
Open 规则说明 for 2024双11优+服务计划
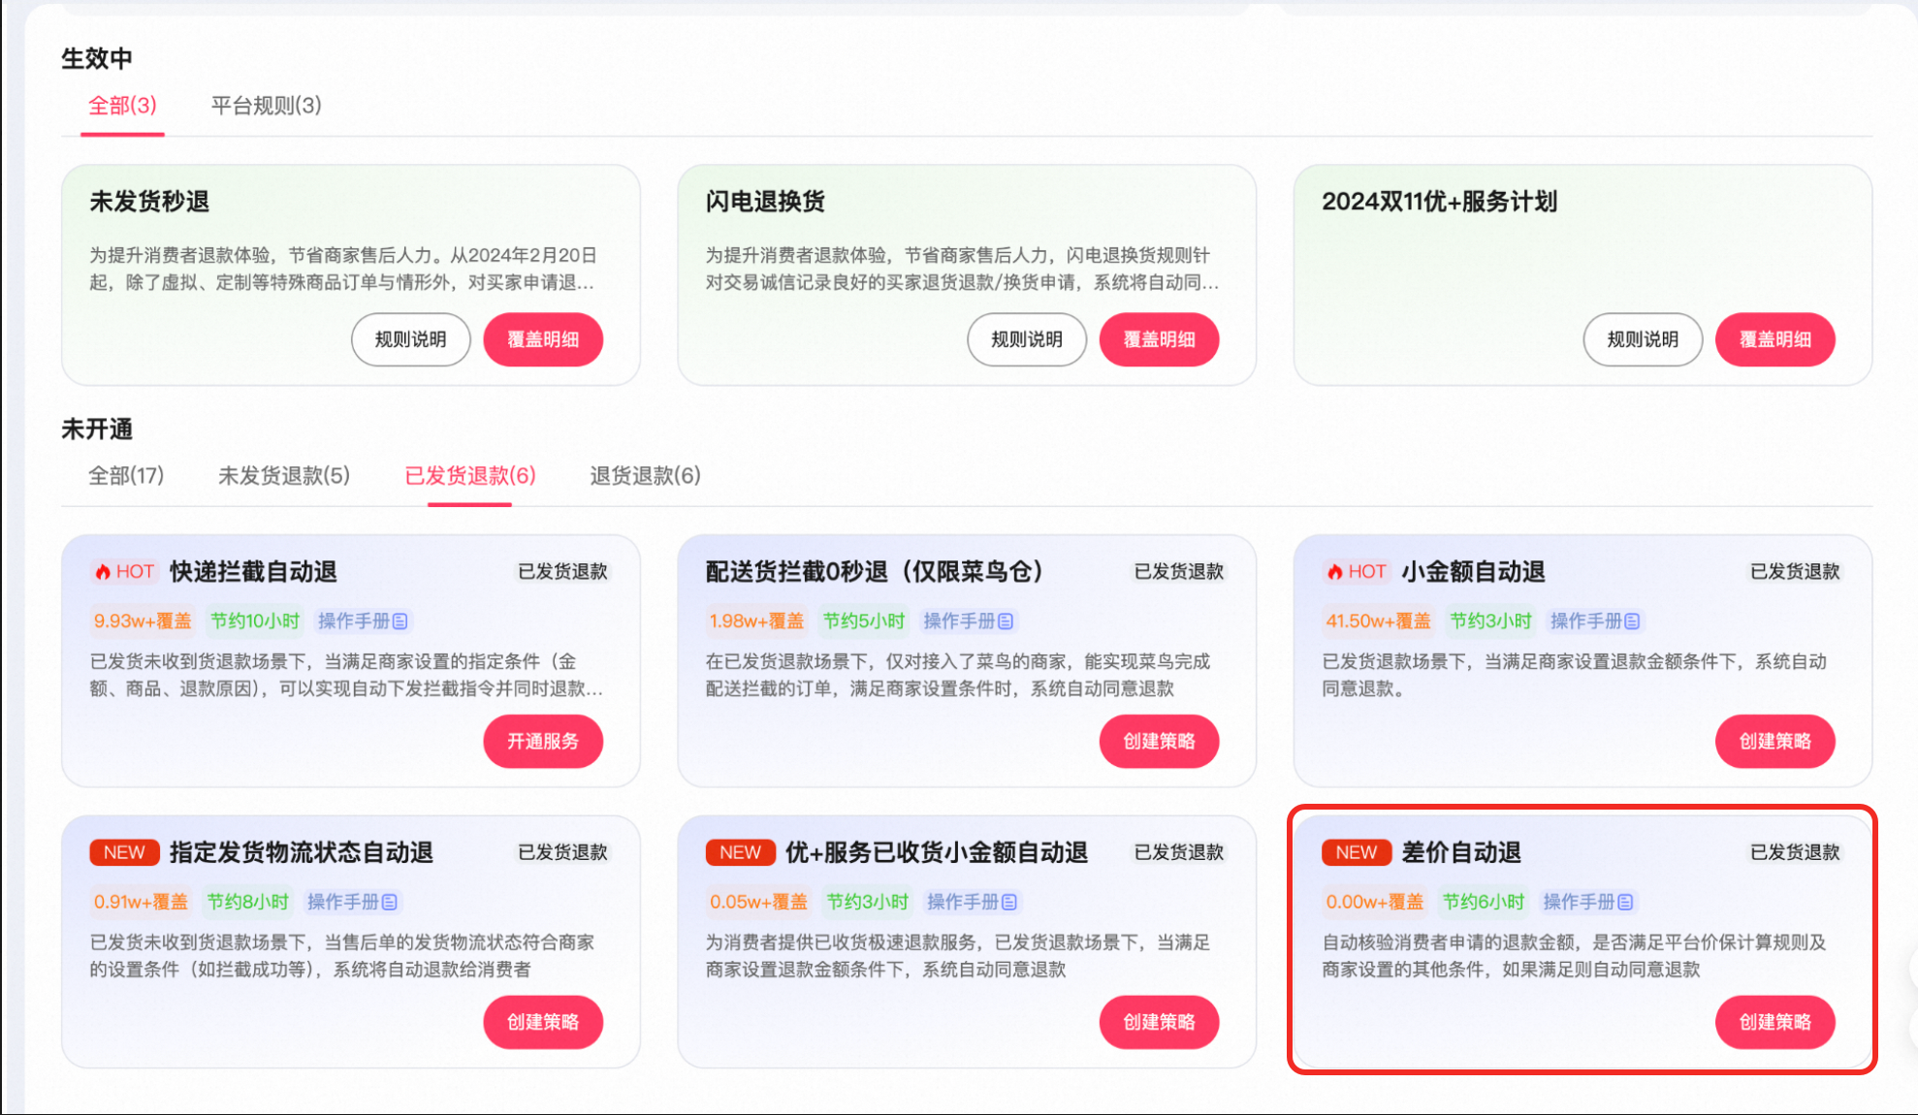click(x=1643, y=339)
